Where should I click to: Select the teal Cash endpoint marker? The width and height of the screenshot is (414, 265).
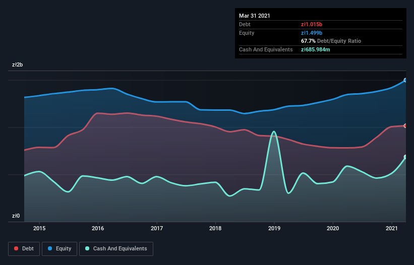(405, 157)
